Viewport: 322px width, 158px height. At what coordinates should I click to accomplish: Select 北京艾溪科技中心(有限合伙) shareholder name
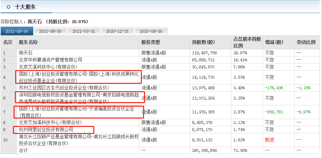point(48,67)
